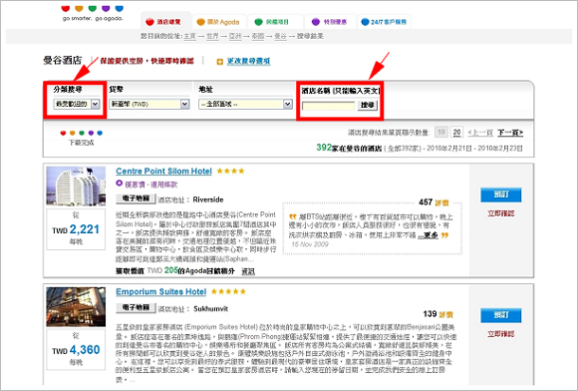Go to the 世界 breadcrumb link
578x391 pixels.
click(x=212, y=36)
